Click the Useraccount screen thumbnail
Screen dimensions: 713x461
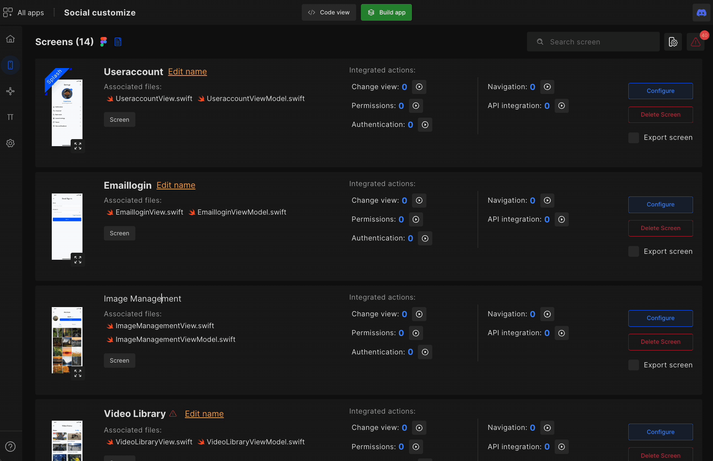click(67, 113)
